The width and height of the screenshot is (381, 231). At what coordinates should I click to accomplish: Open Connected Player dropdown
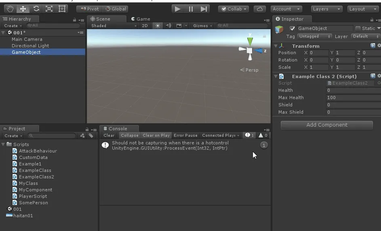coord(220,136)
